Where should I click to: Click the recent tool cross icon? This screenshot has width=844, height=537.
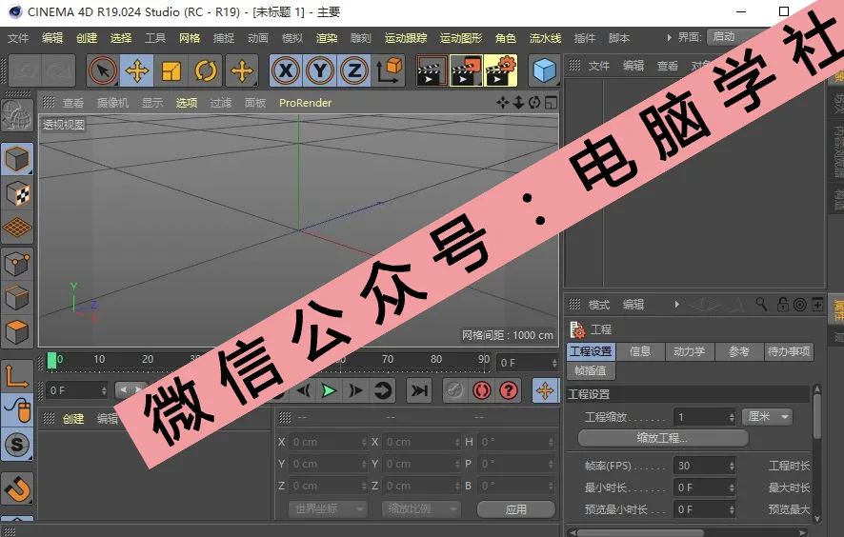pos(242,70)
